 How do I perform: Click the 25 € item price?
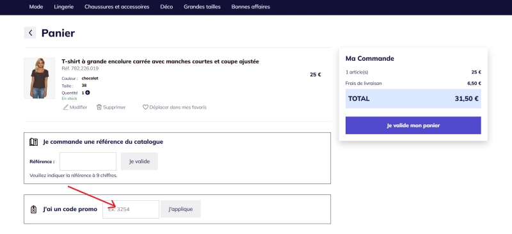coord(316,75)
